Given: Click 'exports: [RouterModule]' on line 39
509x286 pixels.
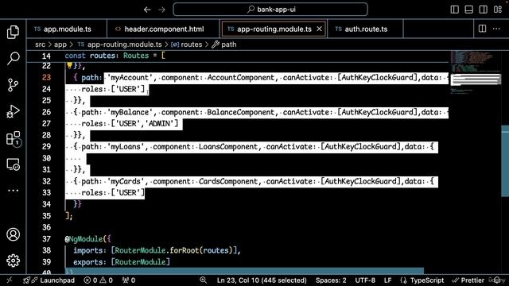Looking at the screenshot, I should coord(122,262).
